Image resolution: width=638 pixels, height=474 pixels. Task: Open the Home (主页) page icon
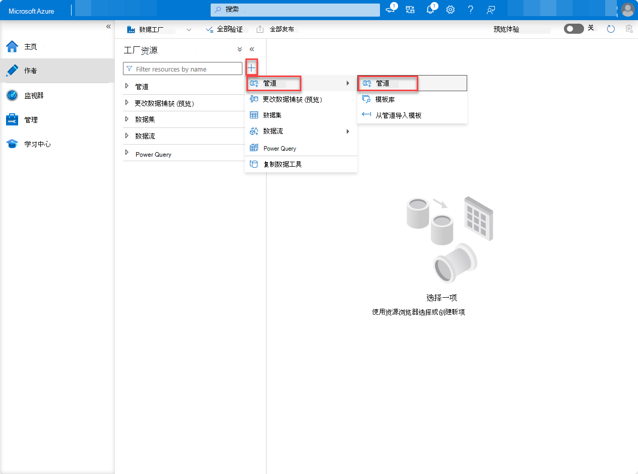(12, 46)
